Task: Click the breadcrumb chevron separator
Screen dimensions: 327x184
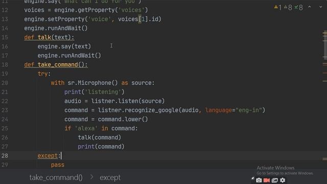Action: click(x=92, y=177)
